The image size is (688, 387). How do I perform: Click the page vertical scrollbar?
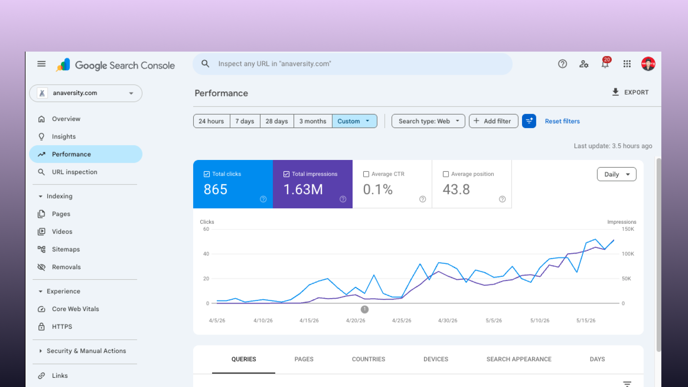(659, 255)
